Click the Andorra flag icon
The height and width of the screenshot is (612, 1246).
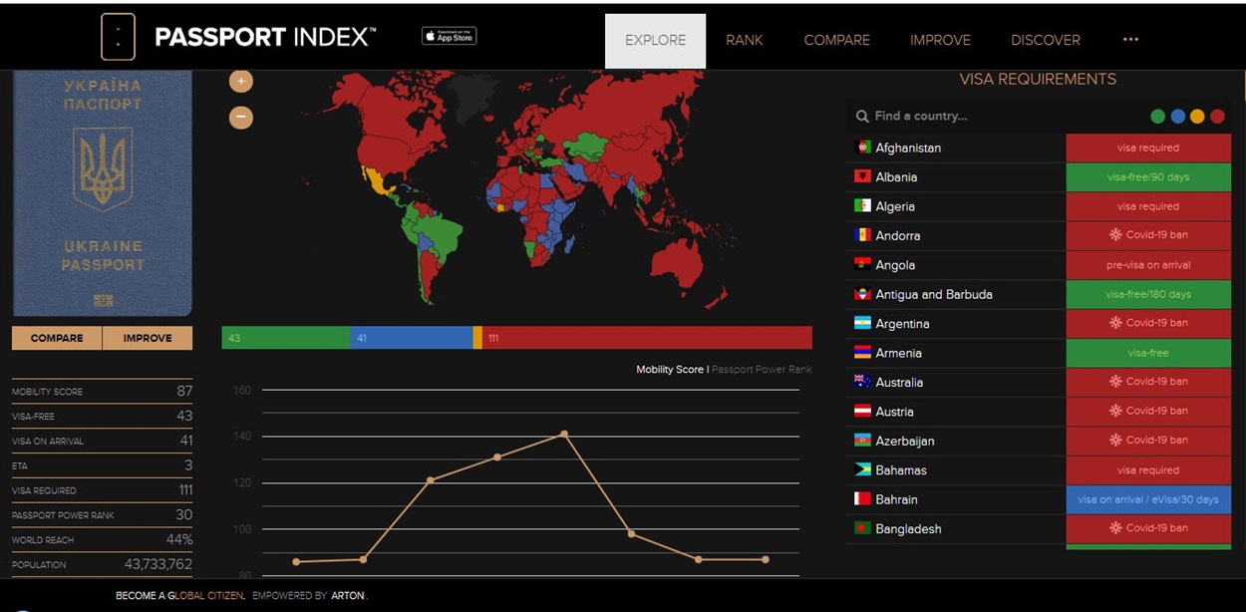[862, 235]
